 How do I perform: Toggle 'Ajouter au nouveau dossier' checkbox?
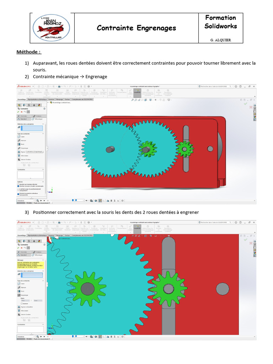pyautogui.click(x=18, y=184)
